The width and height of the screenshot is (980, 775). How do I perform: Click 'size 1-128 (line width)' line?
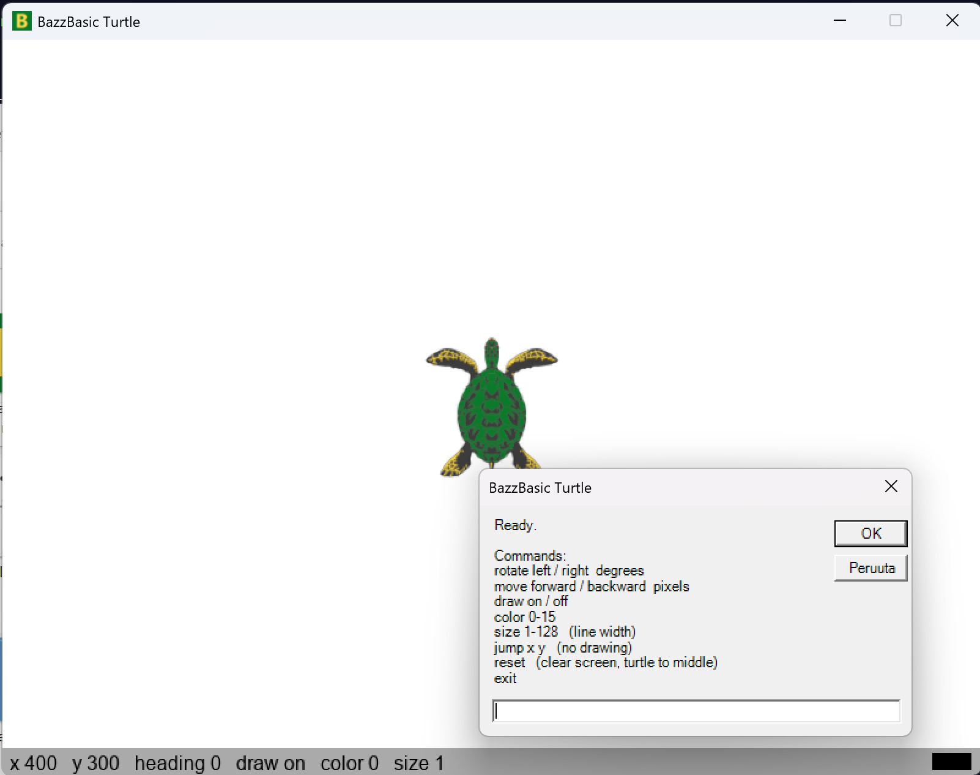565,632
